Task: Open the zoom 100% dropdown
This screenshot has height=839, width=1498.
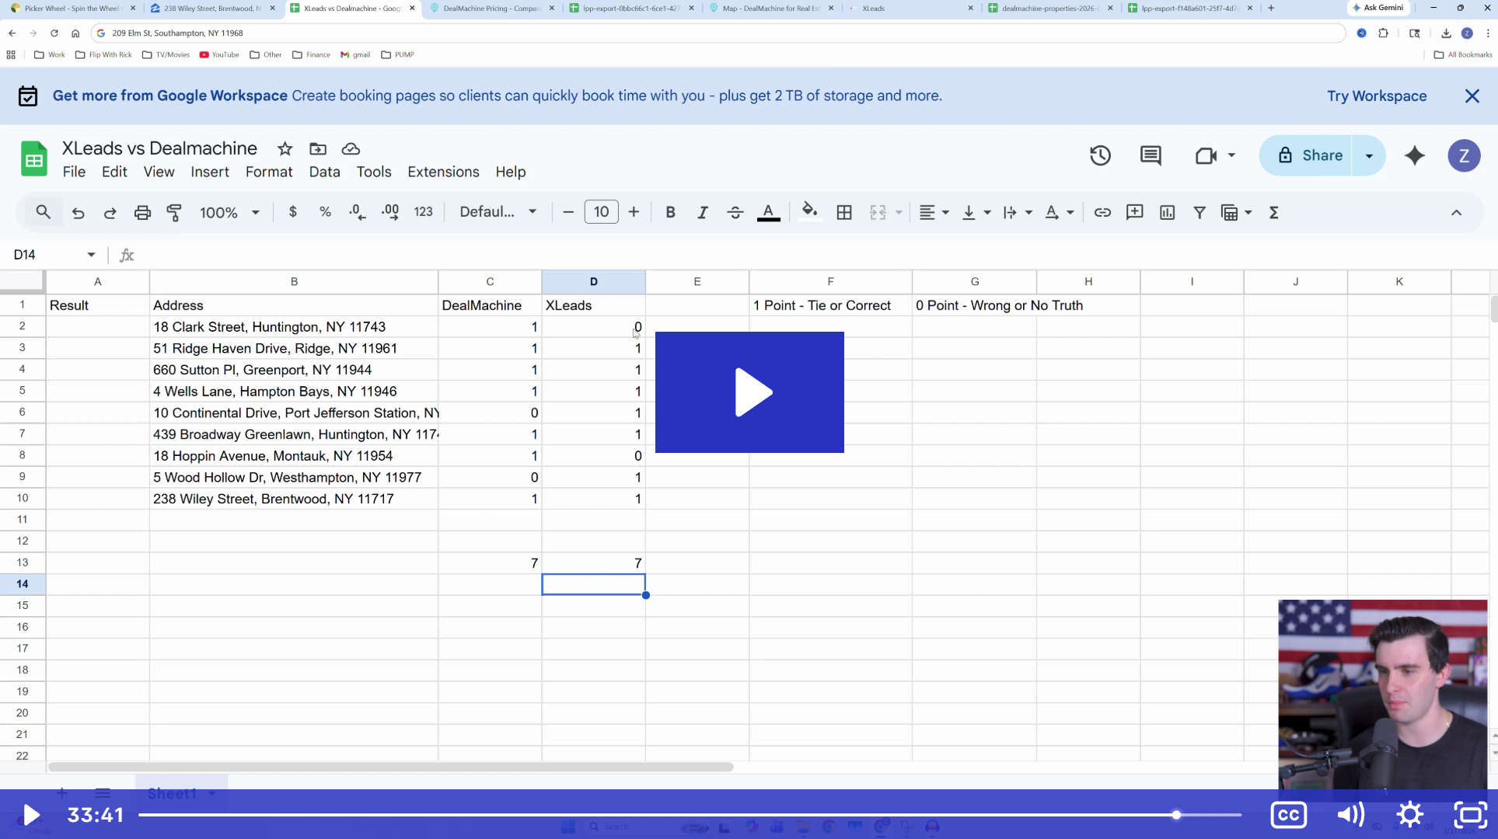Action: (x=229, y=212)
